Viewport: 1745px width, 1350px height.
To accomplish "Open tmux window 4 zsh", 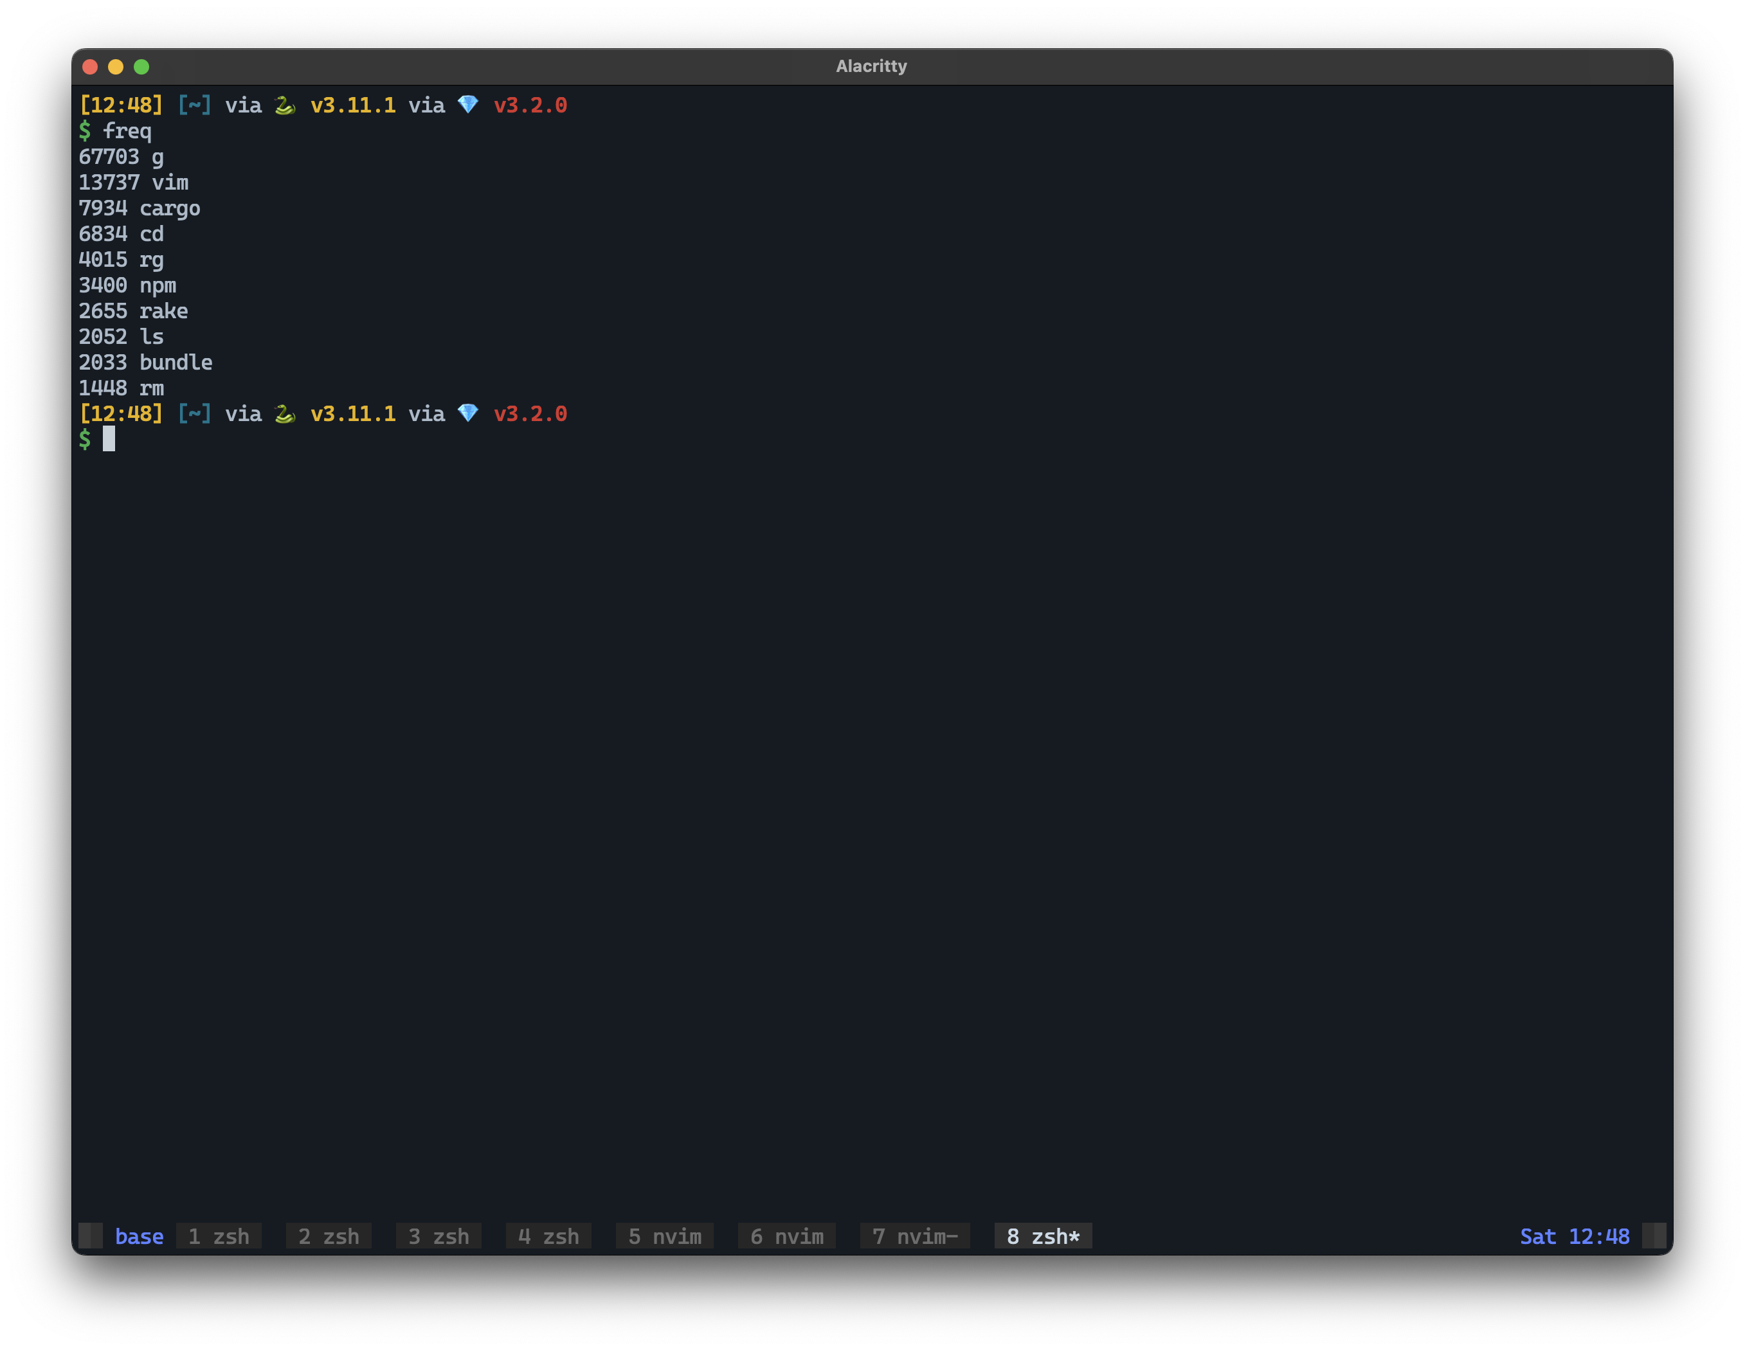I will click(x=548, y=1237).
